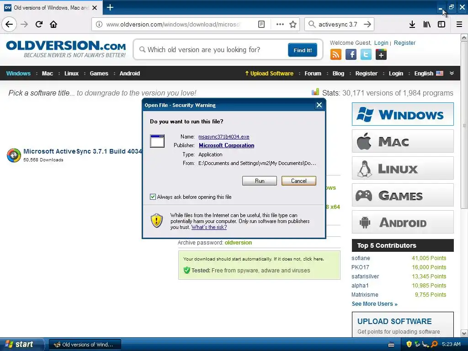Click the Login link near Welcome Guest
Image resolution: width=468 pixels, height=351 pixels.
pyautogui.click(x=381, y=43)
